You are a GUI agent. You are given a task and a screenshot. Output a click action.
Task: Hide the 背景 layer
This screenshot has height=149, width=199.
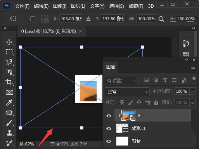click(x=109, y=141)
